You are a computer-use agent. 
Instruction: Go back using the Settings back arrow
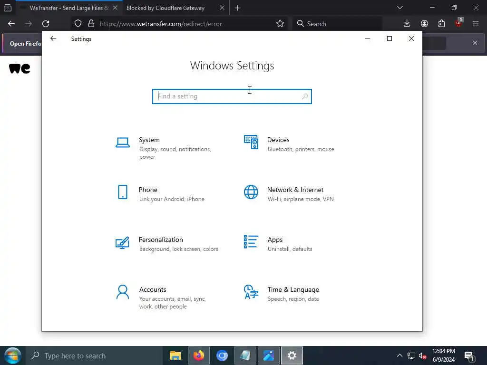pyautogui.click(x=53, y=38)
